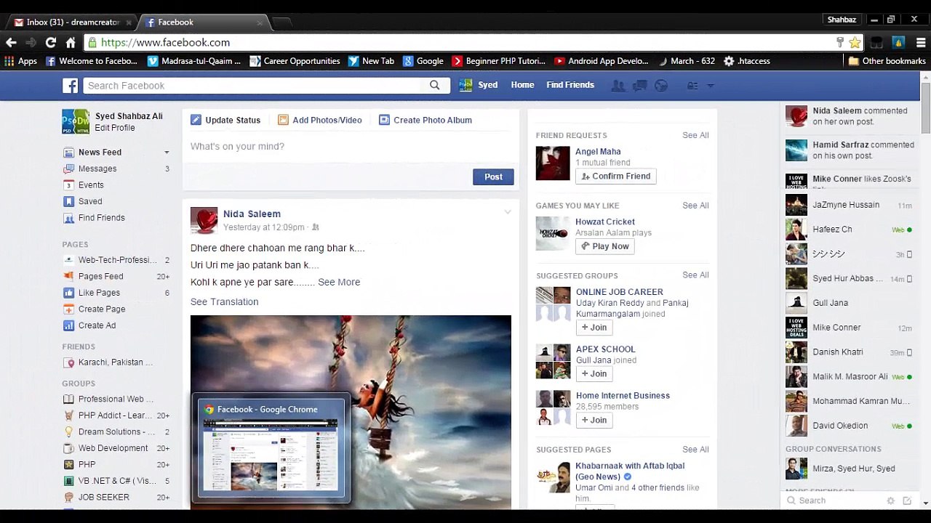This screenshot has width=931, height=523.
Task: Open the notifications globe icon
Action: point(661,86)
